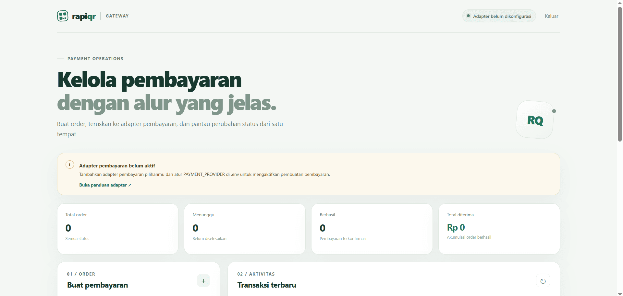Click the Rp 0 total value
This screenshot has height=296, width=623.
(x=456, y=227)
